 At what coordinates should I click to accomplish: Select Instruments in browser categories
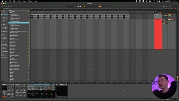(4, 27)
